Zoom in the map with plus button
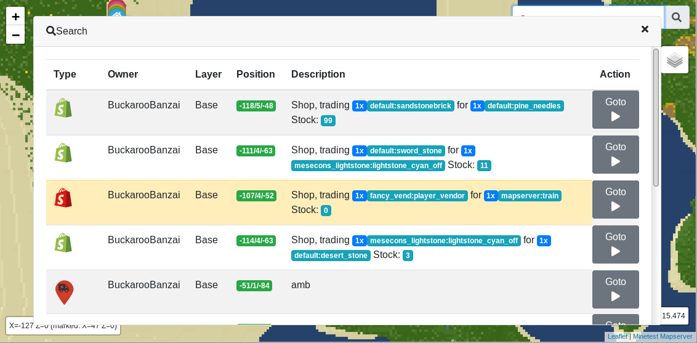The image size is (697, 343). pos(15,17)
